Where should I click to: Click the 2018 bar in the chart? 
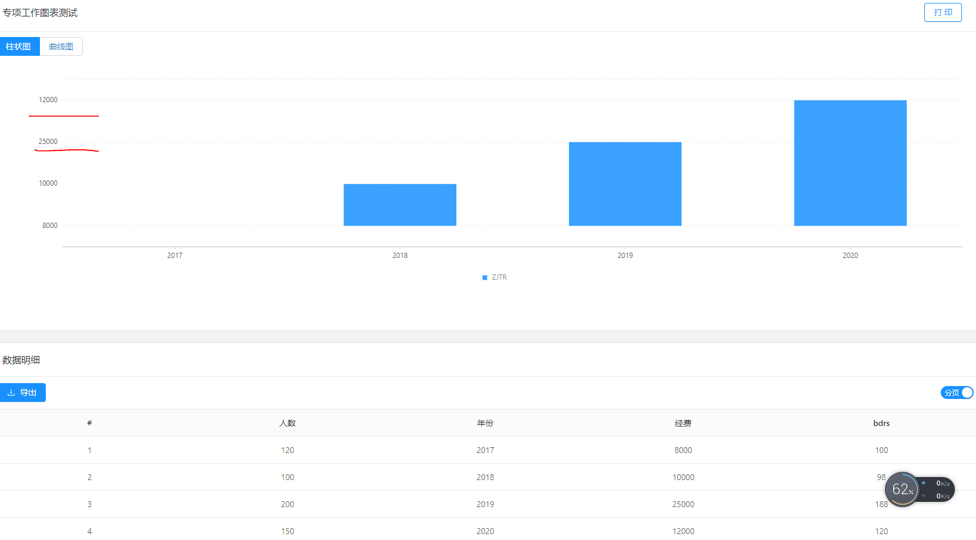[400, 204]
